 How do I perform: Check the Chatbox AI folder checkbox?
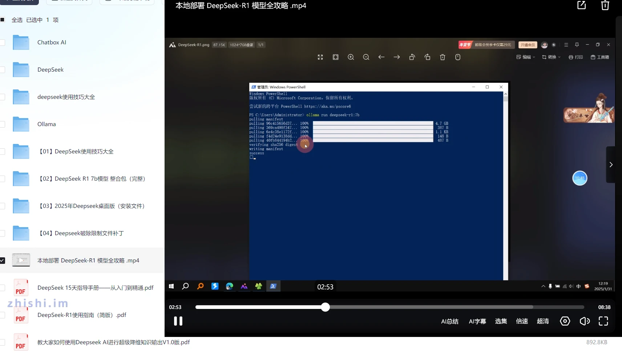tap(3, 43)
